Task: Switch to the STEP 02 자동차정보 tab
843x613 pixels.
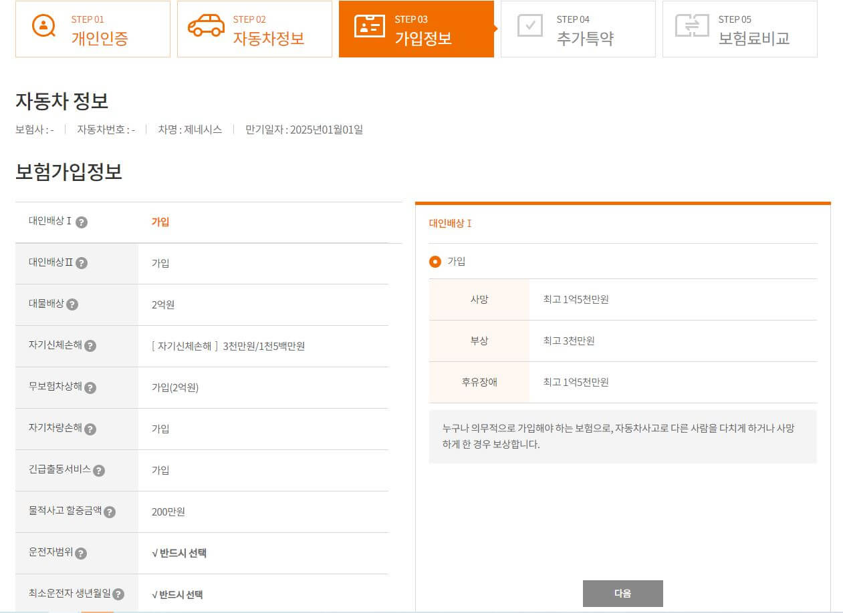Action: 254,28
